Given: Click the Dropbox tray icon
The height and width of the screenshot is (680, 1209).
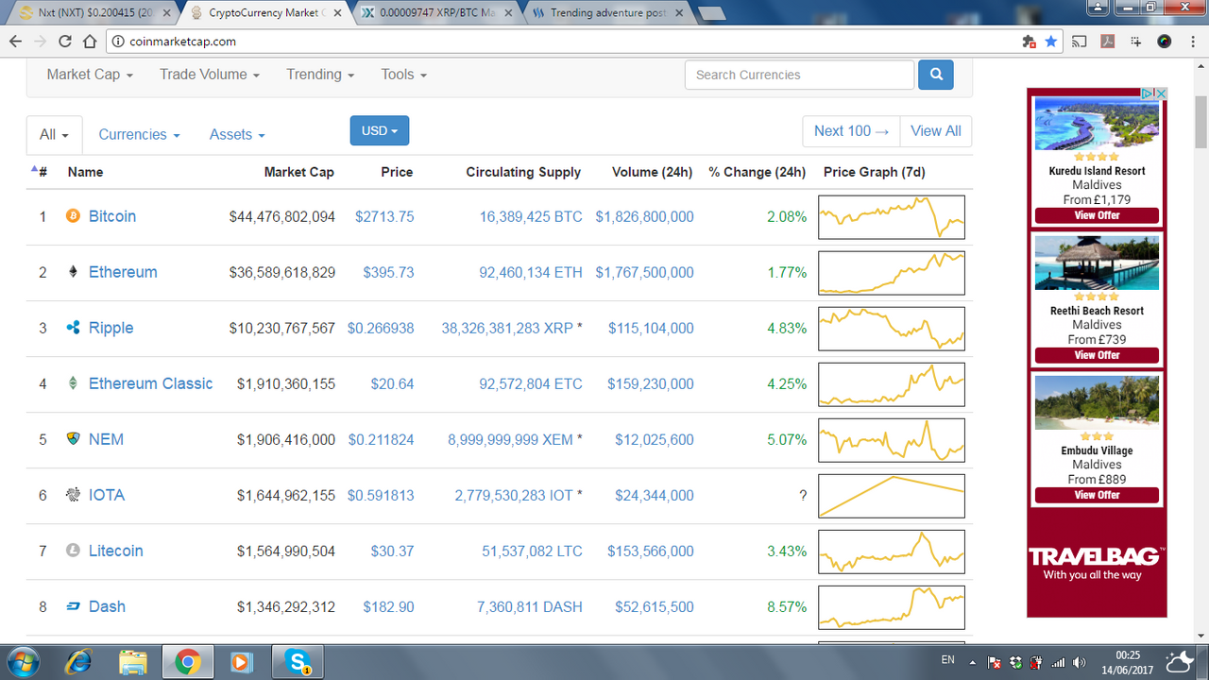Looking at the screenshot, I should (x=1015, y=661).
